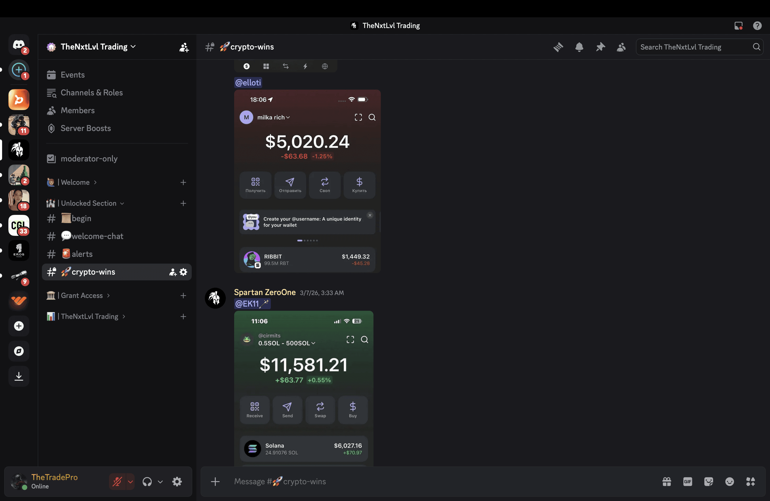Viewport: 770px width, 501px height.
Task: Click the Download Apps arrow icon
Action: coord(19,376)
